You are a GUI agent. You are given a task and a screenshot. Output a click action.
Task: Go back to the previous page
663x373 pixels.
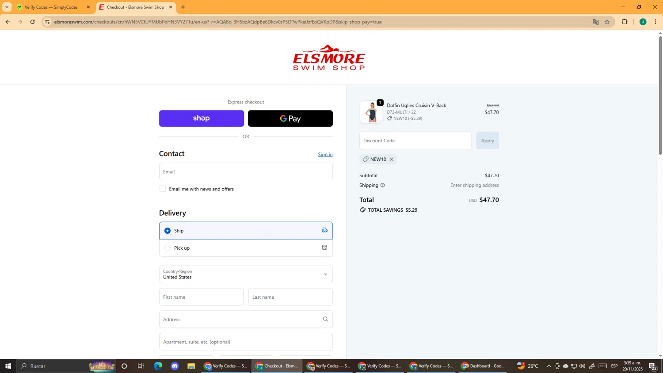8,22
